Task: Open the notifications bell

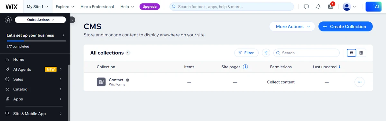Action: point(318,6)
